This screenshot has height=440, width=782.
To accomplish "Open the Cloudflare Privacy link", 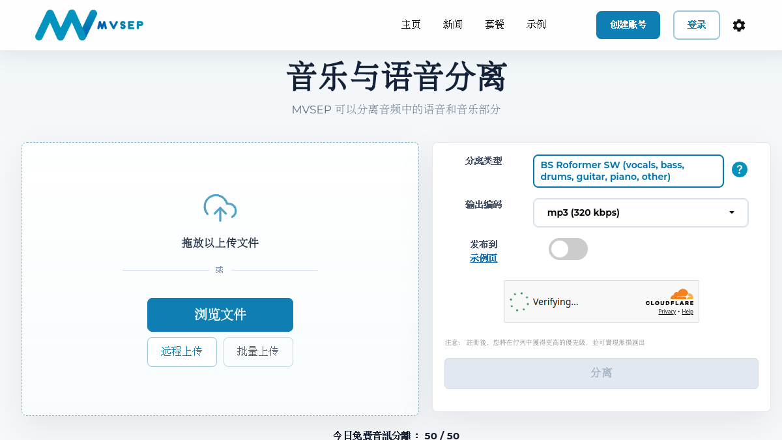I will tap(667, 312).
